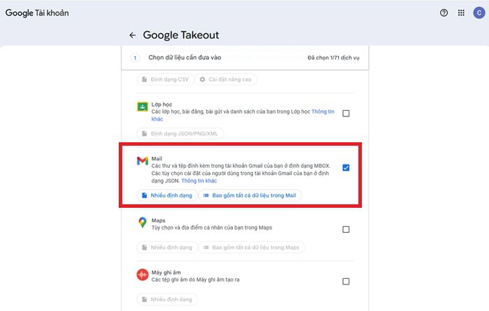Image resolution: width=489 pixels, height=311 pixels.
Task: Click the back arrow beside Google Takeout
Action: coord(132,35)
